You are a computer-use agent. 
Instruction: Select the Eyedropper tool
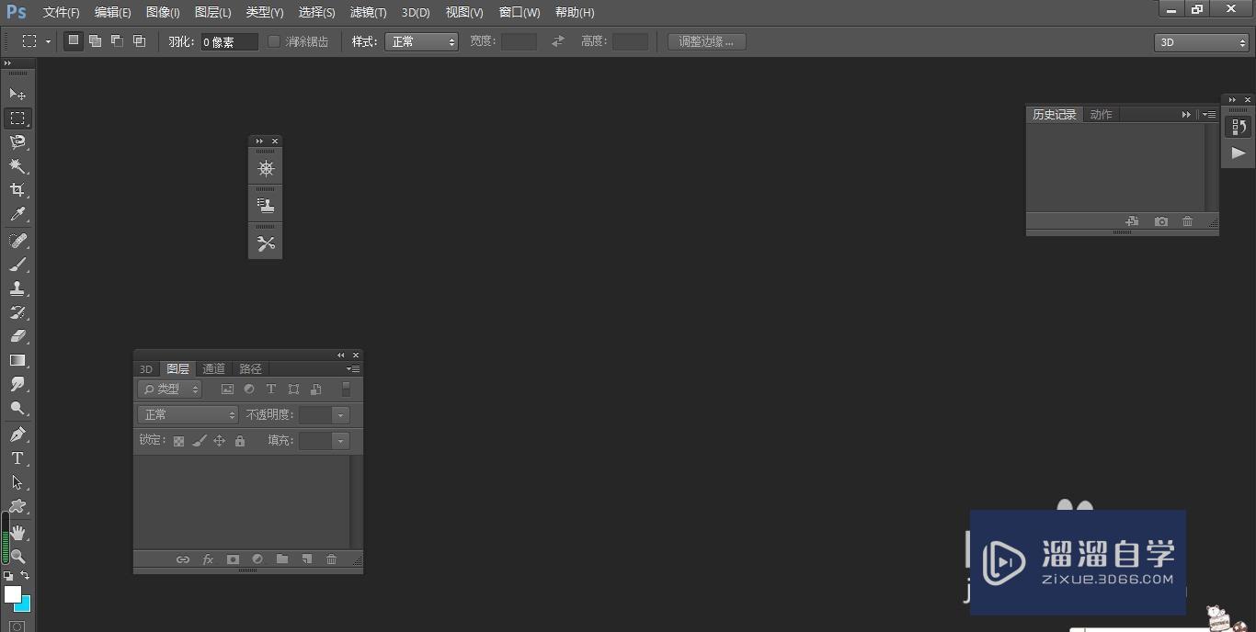(x=17, y=215)
